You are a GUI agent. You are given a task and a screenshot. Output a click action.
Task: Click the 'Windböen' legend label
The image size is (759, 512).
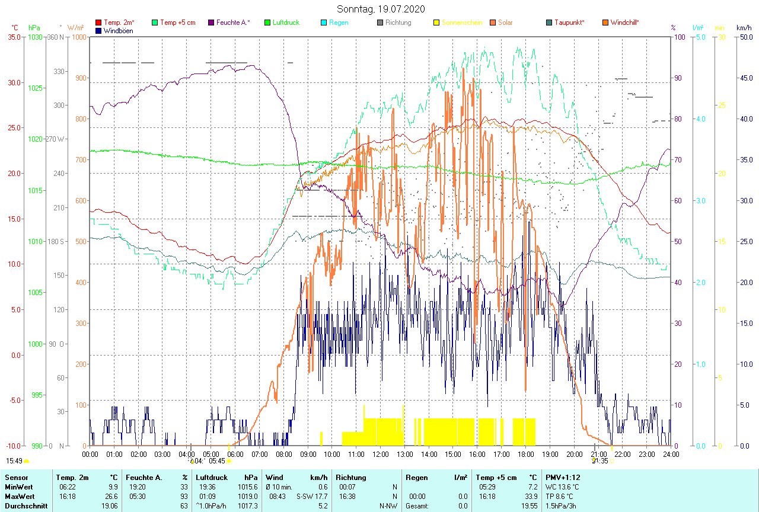point(119,30)
